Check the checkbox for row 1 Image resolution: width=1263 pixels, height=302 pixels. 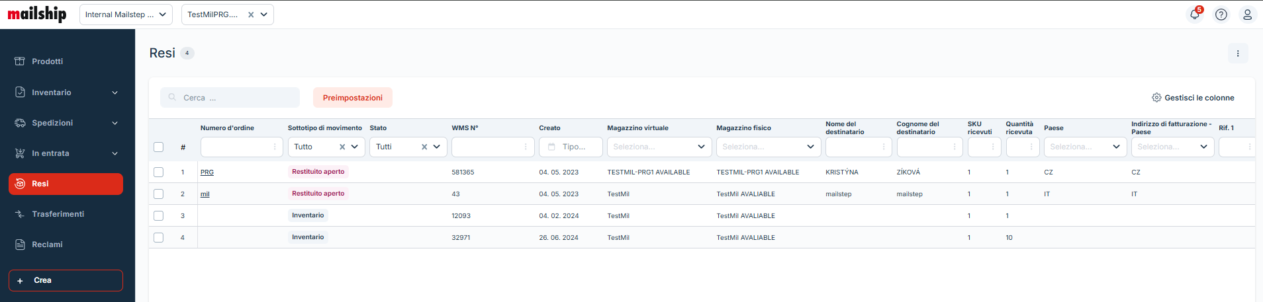(159, 172)
